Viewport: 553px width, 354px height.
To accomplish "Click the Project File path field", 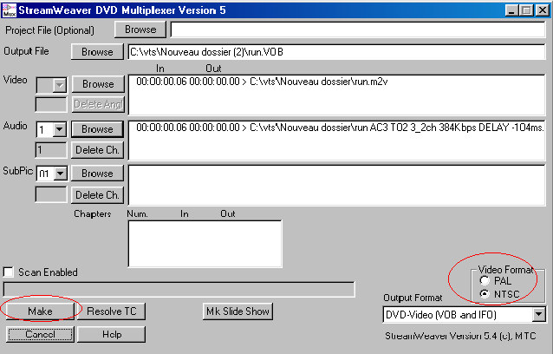I will pos(358,29).
